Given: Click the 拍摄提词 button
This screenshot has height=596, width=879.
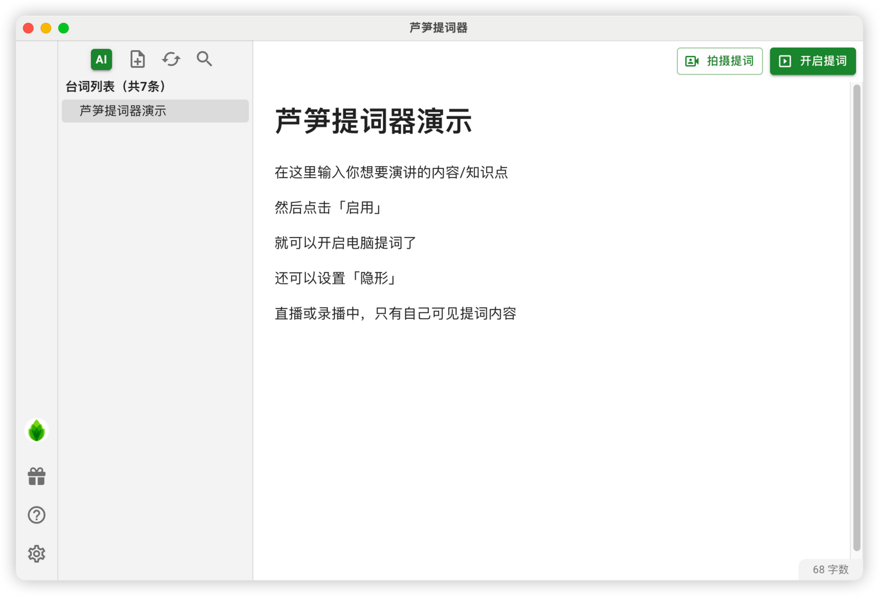Looking at the screenshot, I should pyautogui.click(x=719, y=61).
